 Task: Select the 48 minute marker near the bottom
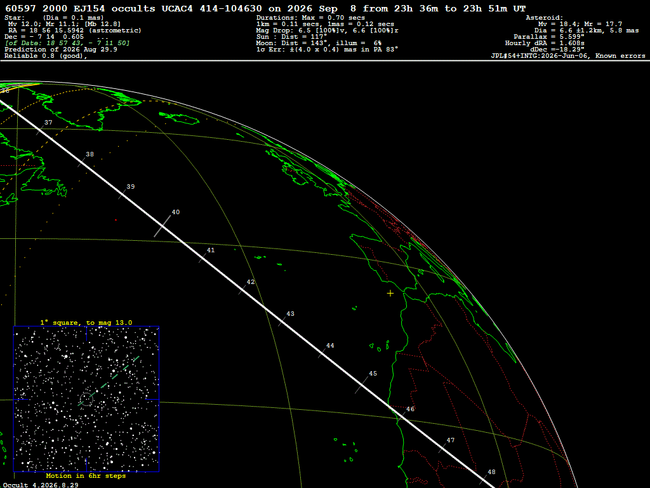[491, 472]
